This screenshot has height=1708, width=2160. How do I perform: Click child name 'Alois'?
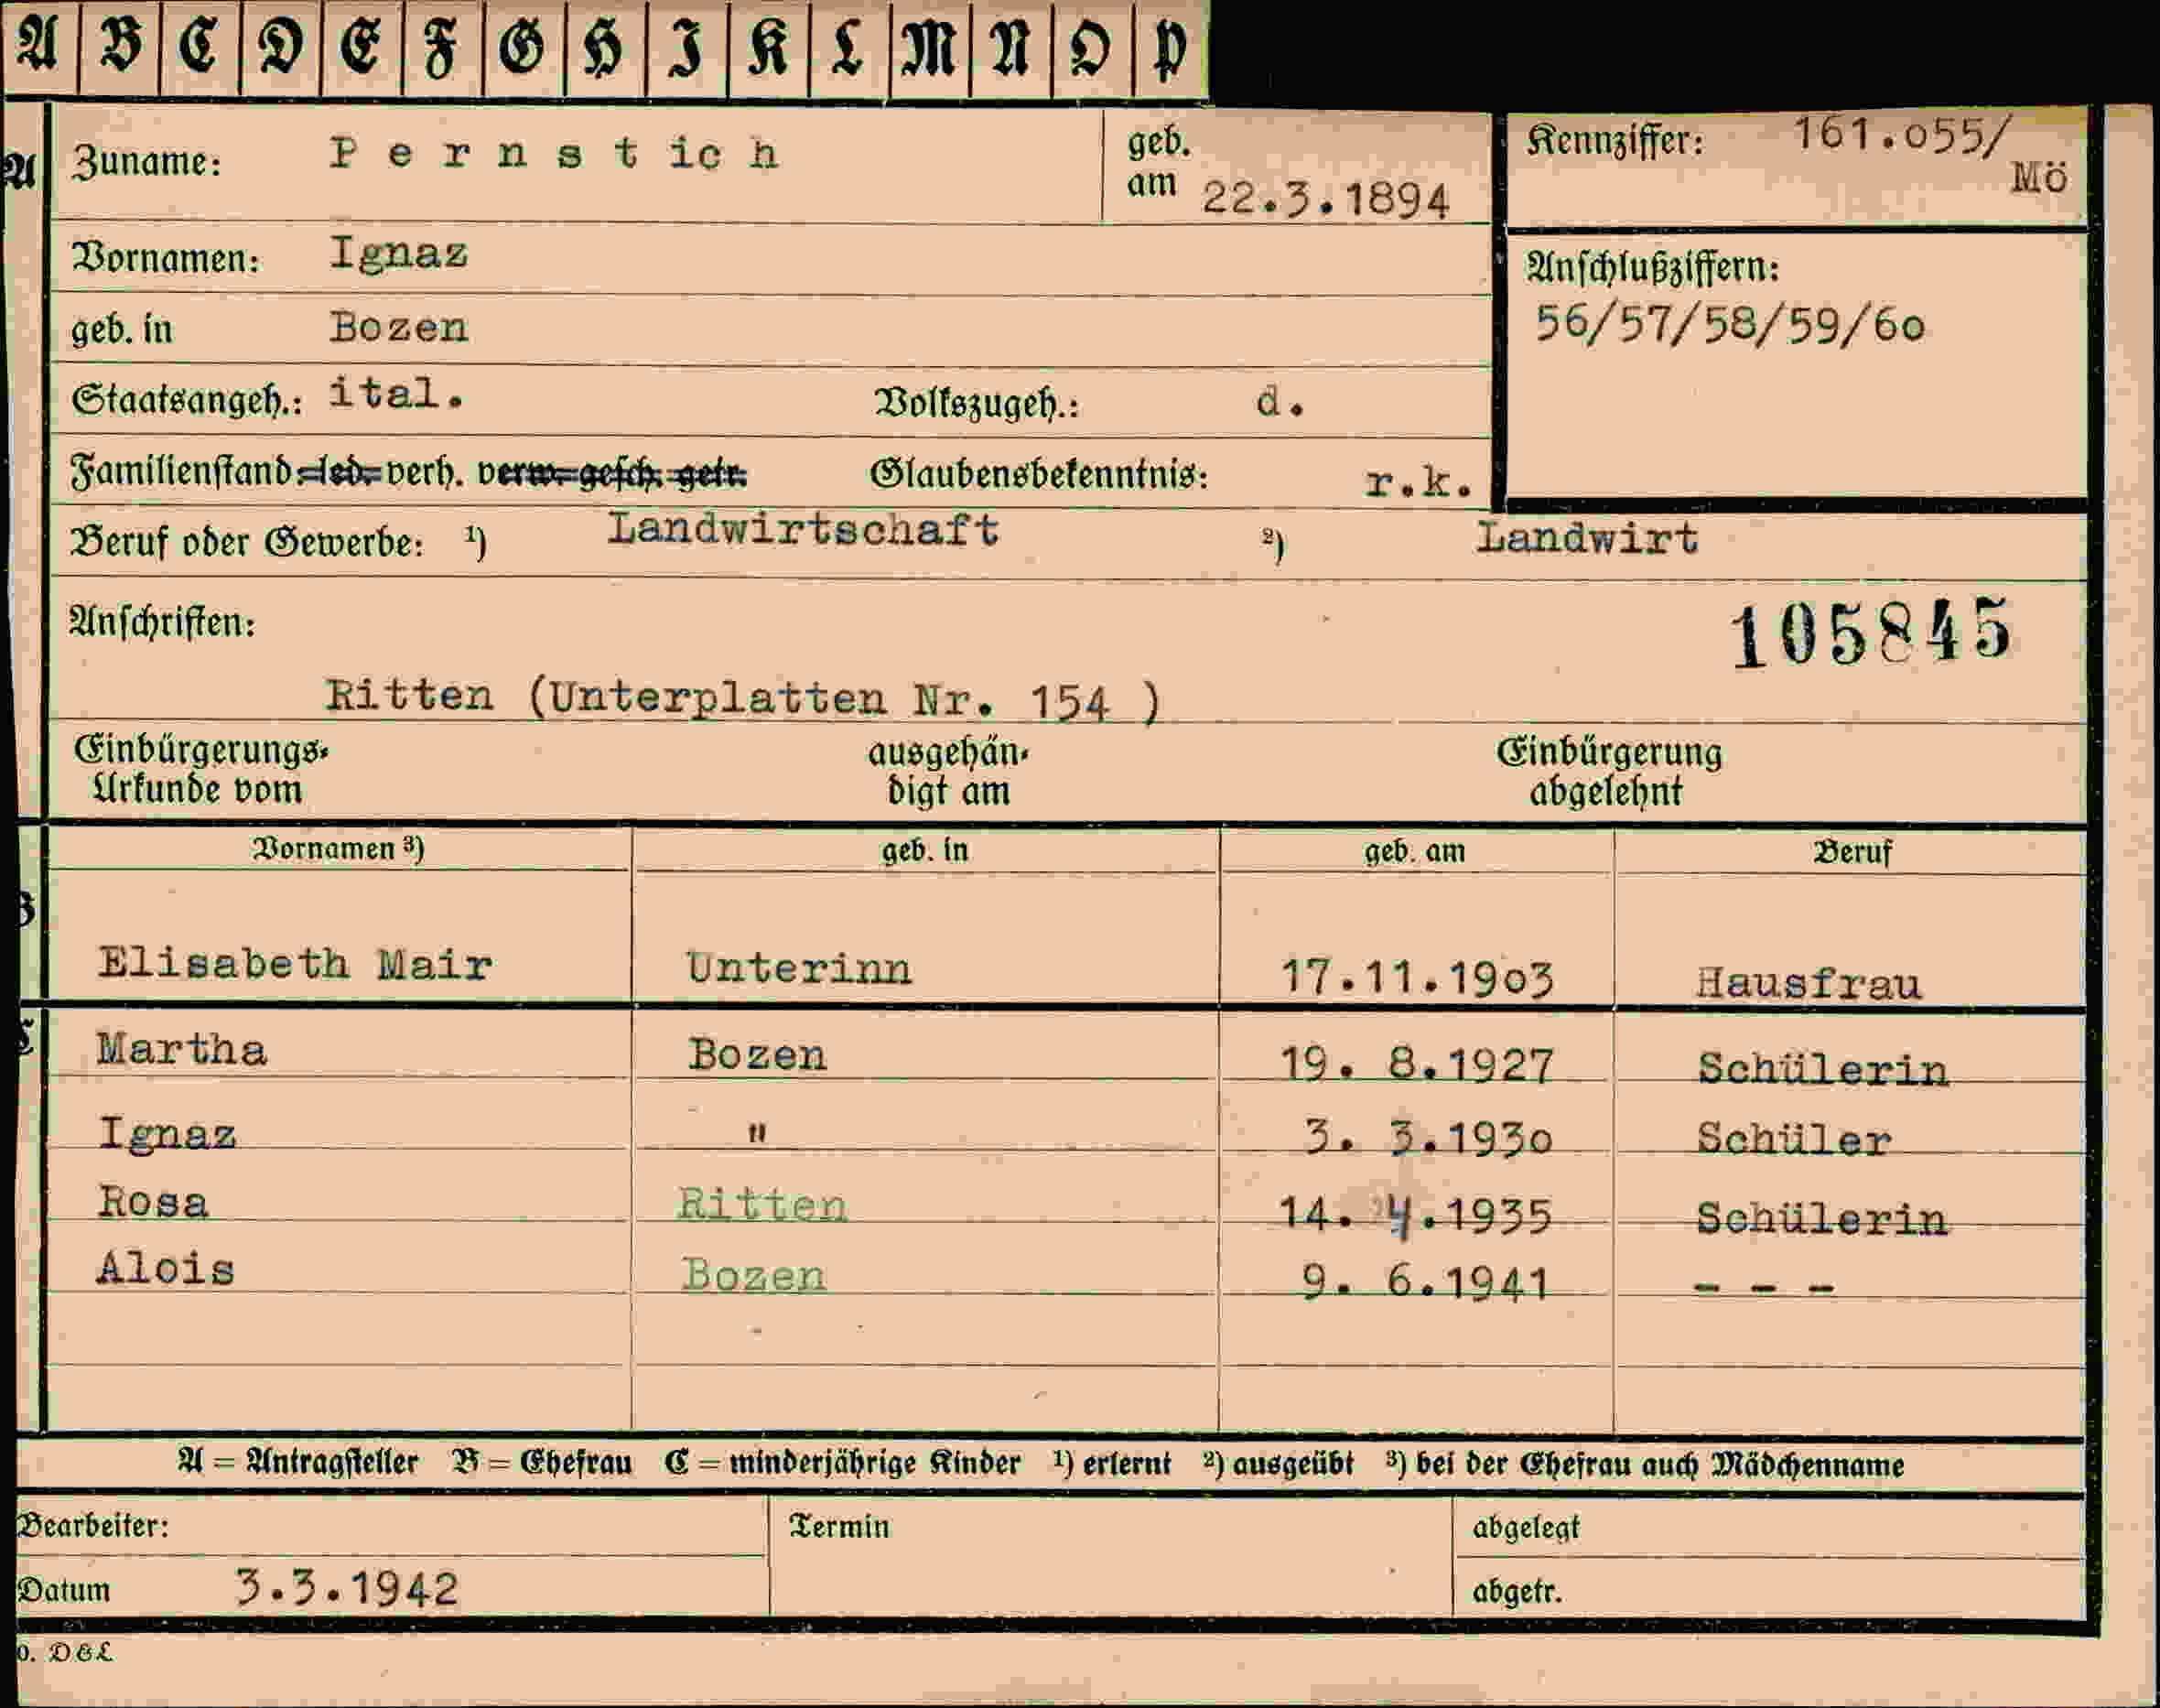(x=166, y=1269)
